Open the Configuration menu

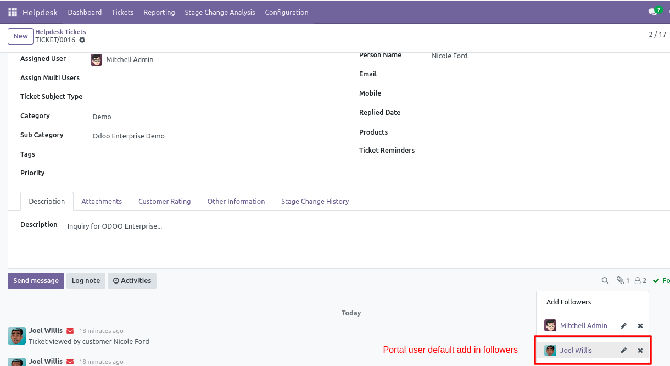[287, 12]
